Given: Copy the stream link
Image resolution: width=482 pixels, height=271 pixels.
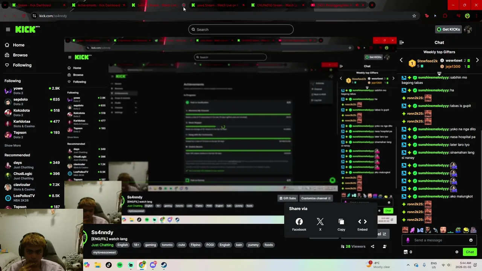Looking at the screenshot, I should tap(341, 224).
